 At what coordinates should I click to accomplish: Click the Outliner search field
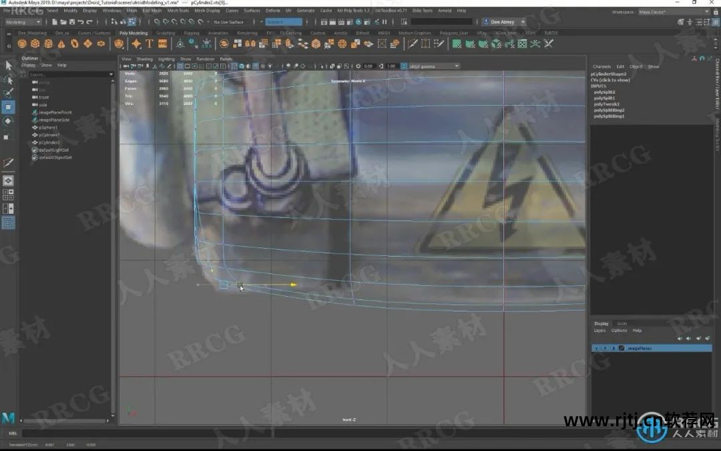coord(67,74)
